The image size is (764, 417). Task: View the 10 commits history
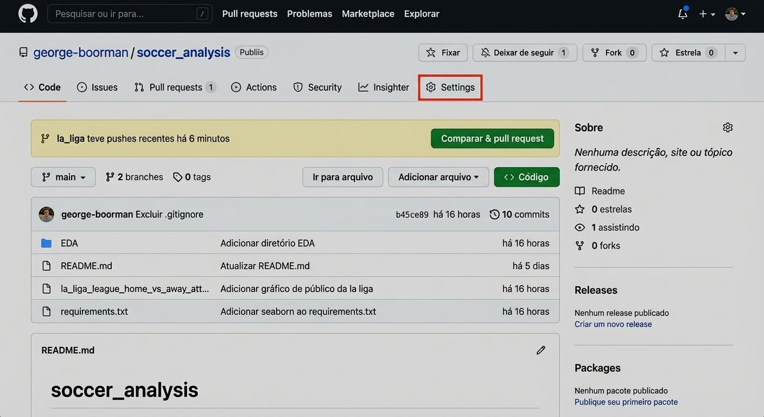(x=519, y=214)
